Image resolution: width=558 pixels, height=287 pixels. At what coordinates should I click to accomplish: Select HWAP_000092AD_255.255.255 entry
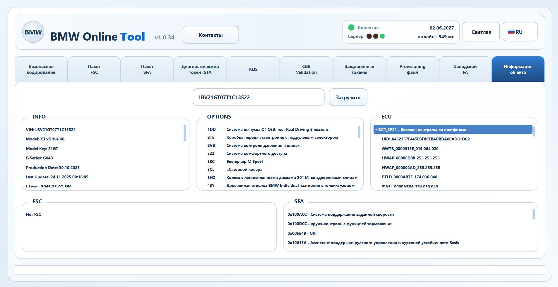pyautogui.click(x=411, y=168)
